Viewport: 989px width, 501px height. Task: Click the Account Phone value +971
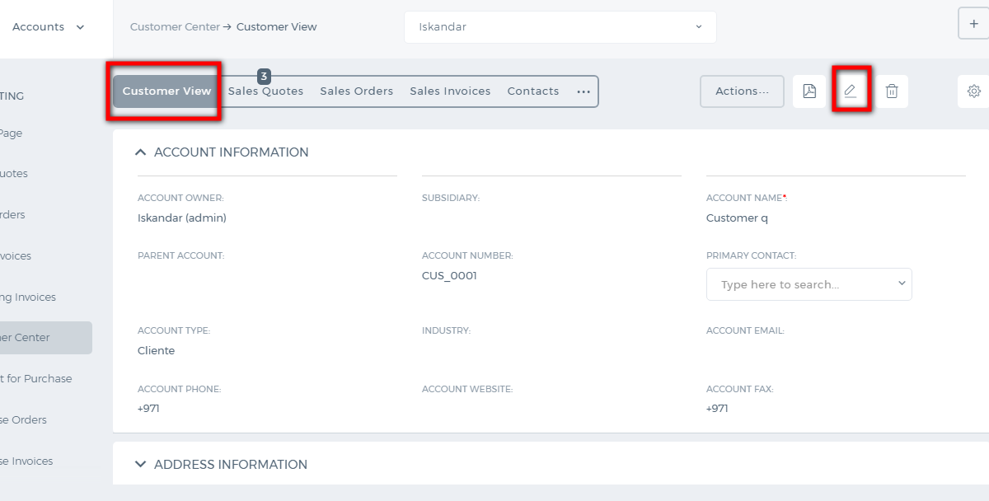(148, 408)
